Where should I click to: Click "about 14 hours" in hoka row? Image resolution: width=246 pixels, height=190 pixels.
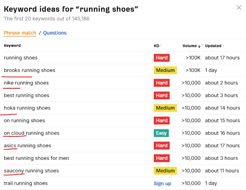point(222,108)
